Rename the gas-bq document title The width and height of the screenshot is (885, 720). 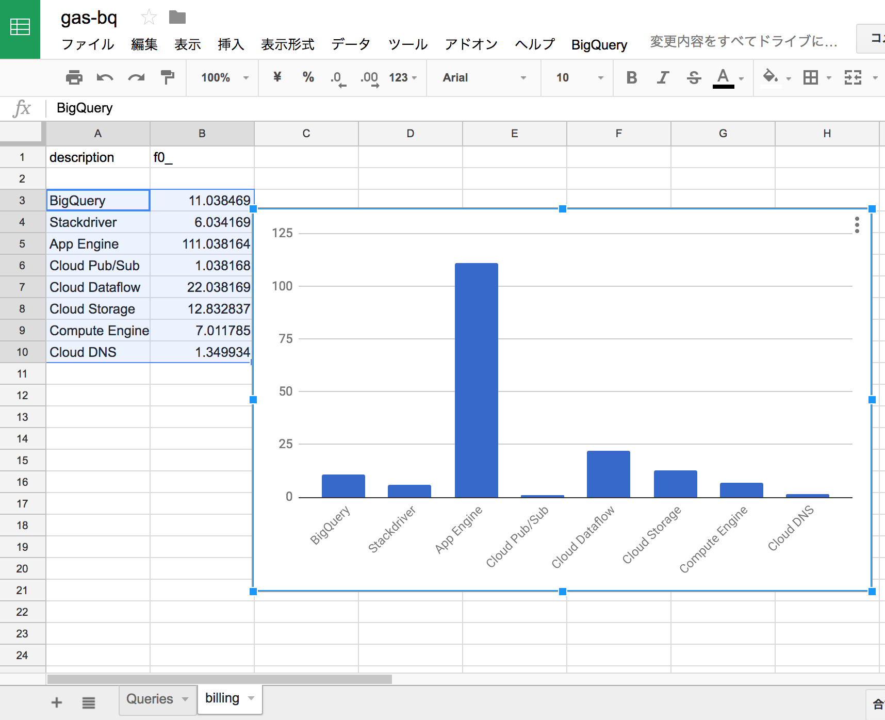[x=89, y=18]
